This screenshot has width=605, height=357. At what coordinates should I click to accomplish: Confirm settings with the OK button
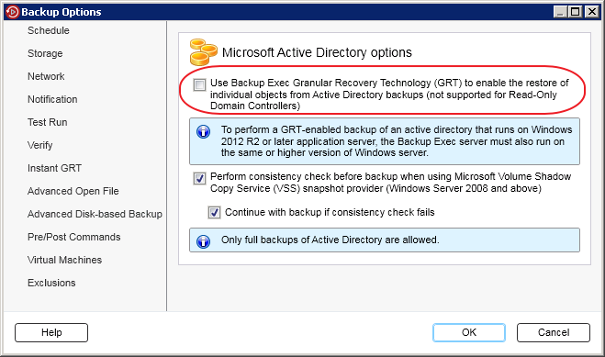tap(469, 333)
